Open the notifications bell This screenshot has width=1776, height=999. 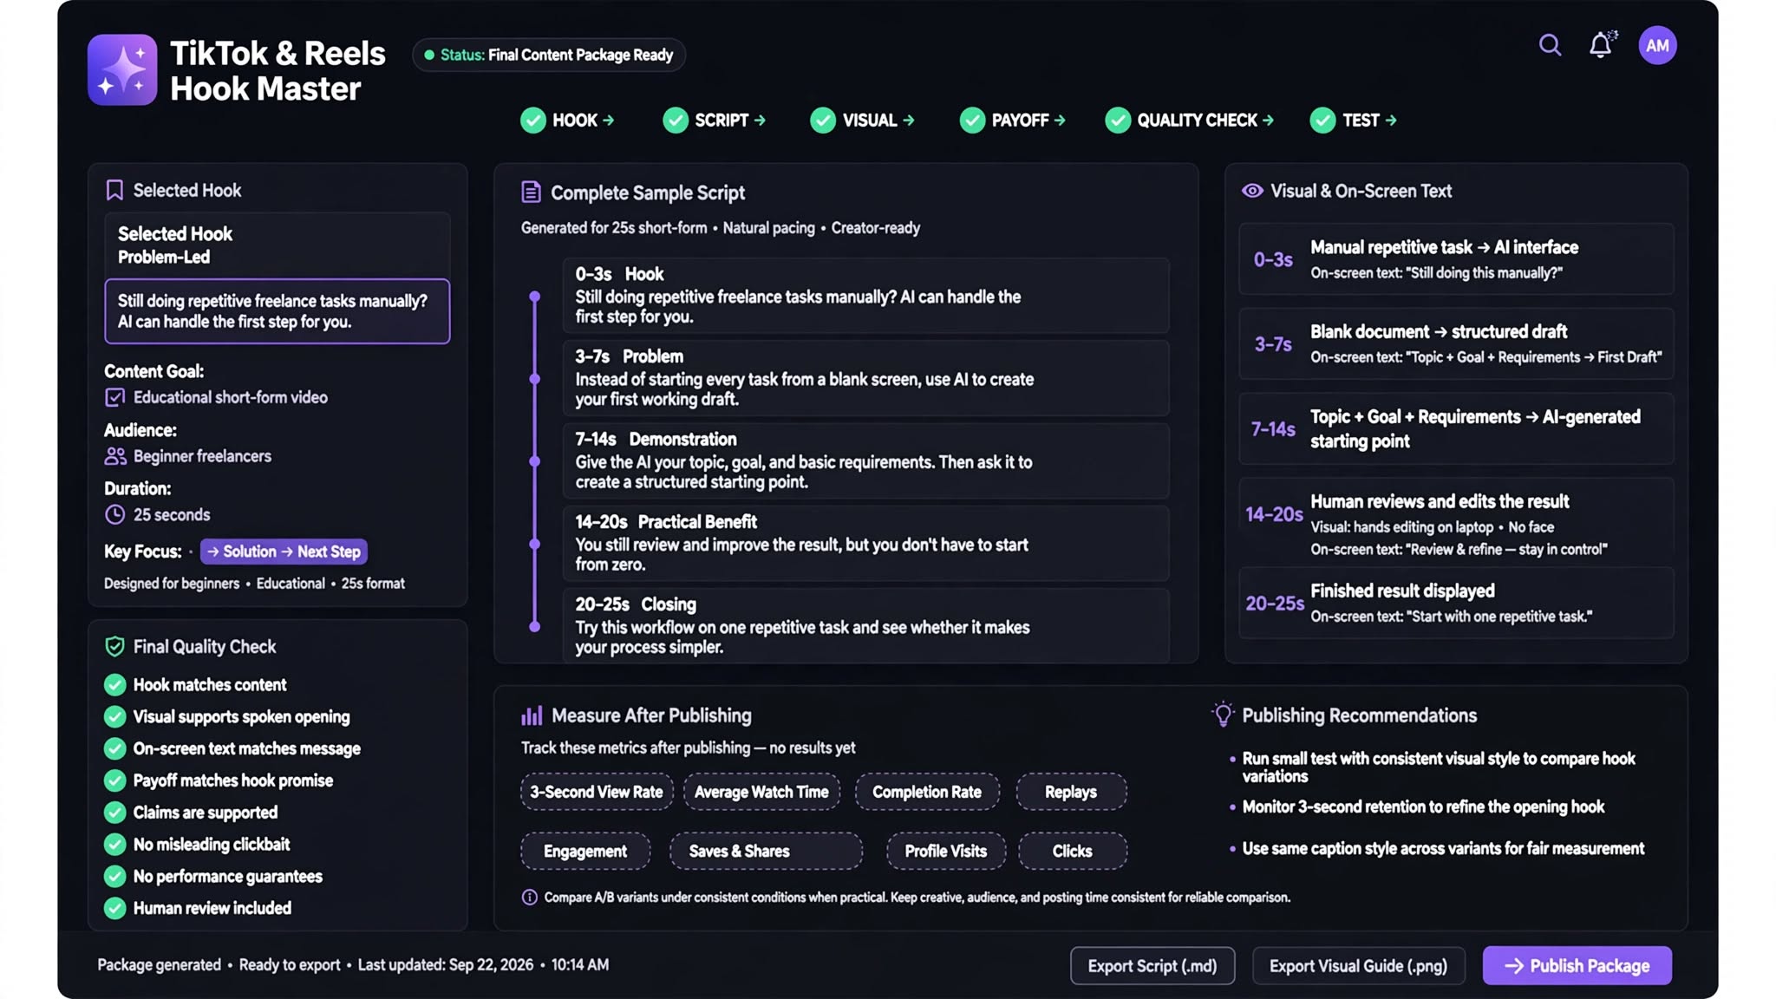1602,44
